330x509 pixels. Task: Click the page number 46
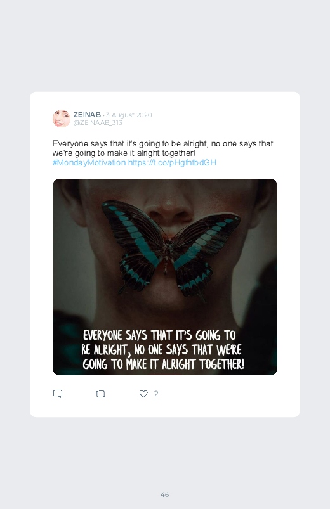coord(164,494)
